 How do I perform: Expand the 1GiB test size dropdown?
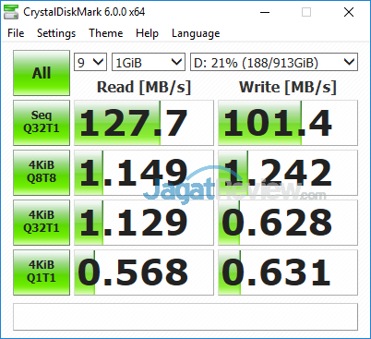pyautogui.click(x=149, y=62)
